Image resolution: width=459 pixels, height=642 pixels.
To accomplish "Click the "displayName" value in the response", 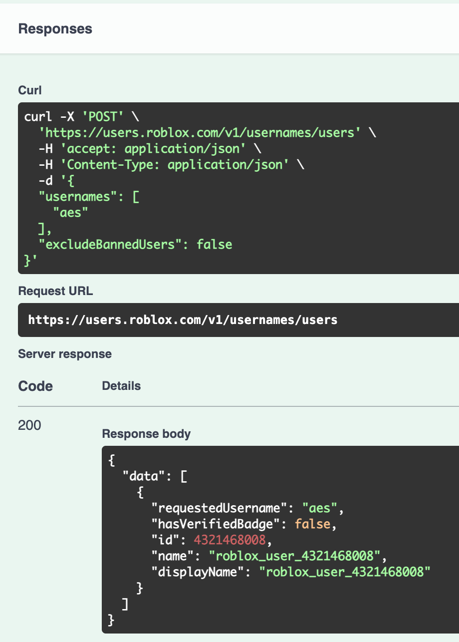I will [345, 572].
